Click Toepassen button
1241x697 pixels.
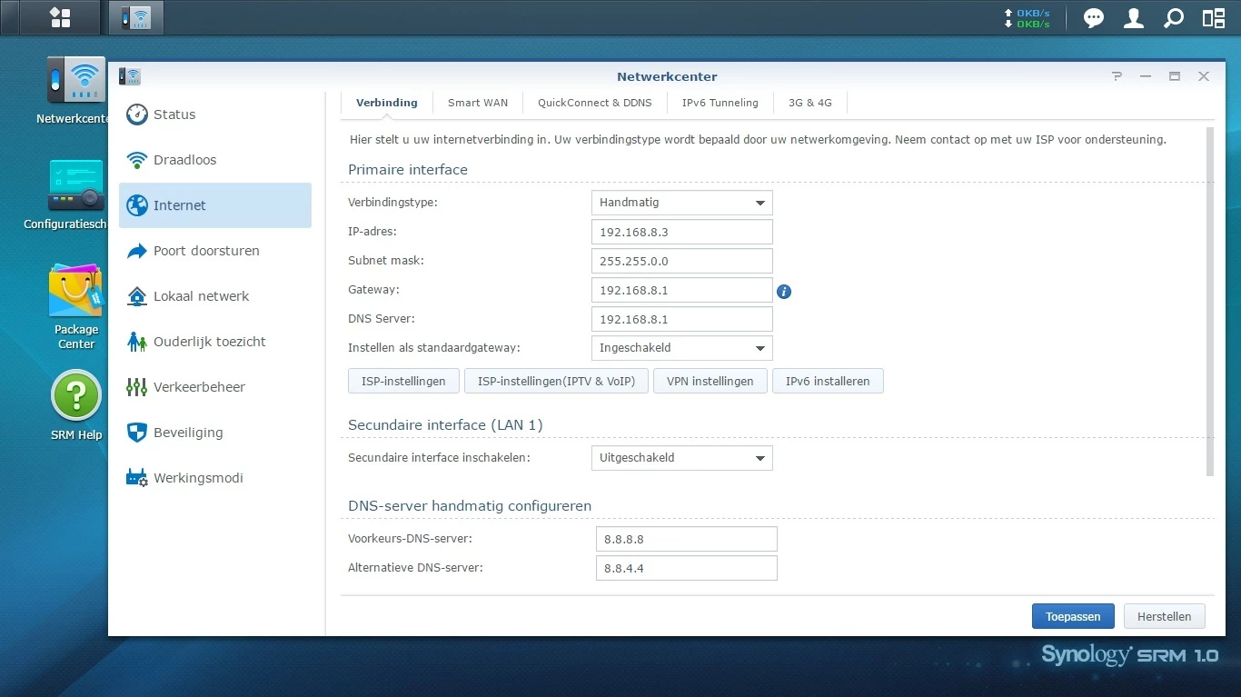tap(1073, 616)
